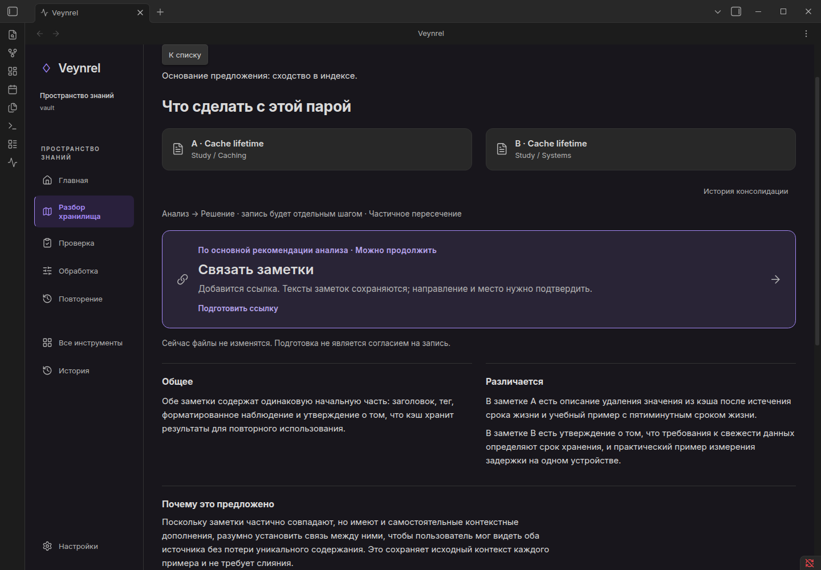The image size is (821, 570).
Task: Select the Veynrel tab
Action: [x=92, y=13]
